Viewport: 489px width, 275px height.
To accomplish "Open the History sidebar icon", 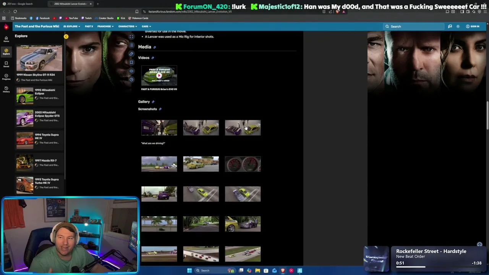I will pyautogui.click(x=6, y=89).
